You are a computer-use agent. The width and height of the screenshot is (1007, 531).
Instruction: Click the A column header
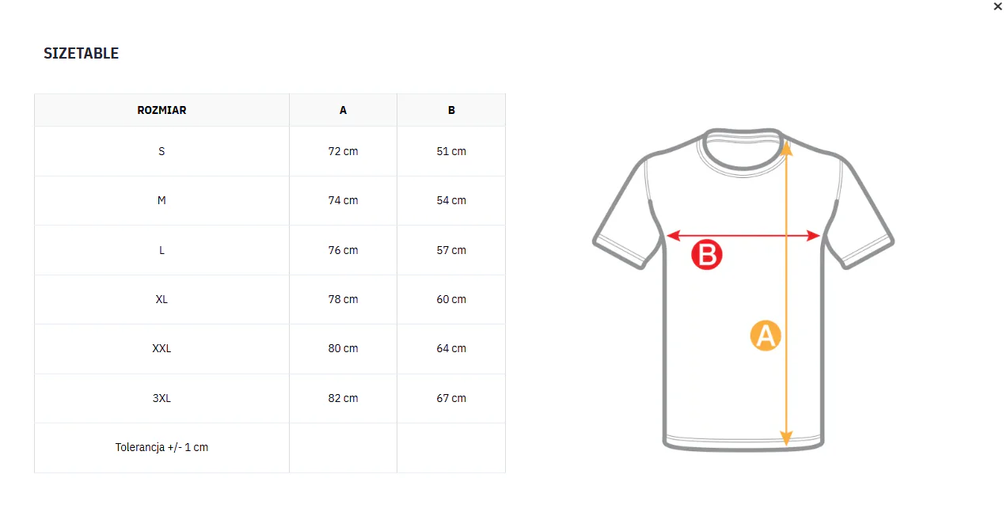[343, 110]
